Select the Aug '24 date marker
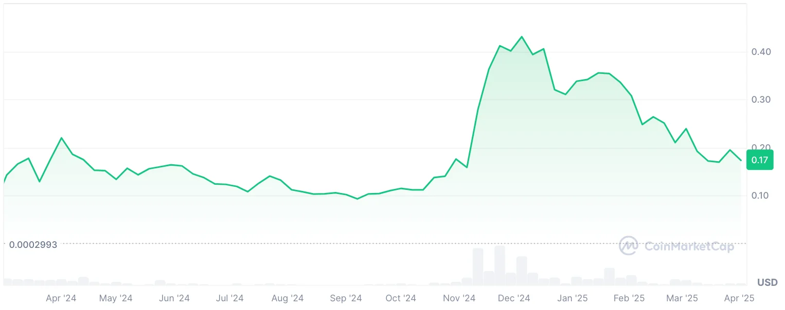This screenshot has width=785, height=310. pos(288,298)
